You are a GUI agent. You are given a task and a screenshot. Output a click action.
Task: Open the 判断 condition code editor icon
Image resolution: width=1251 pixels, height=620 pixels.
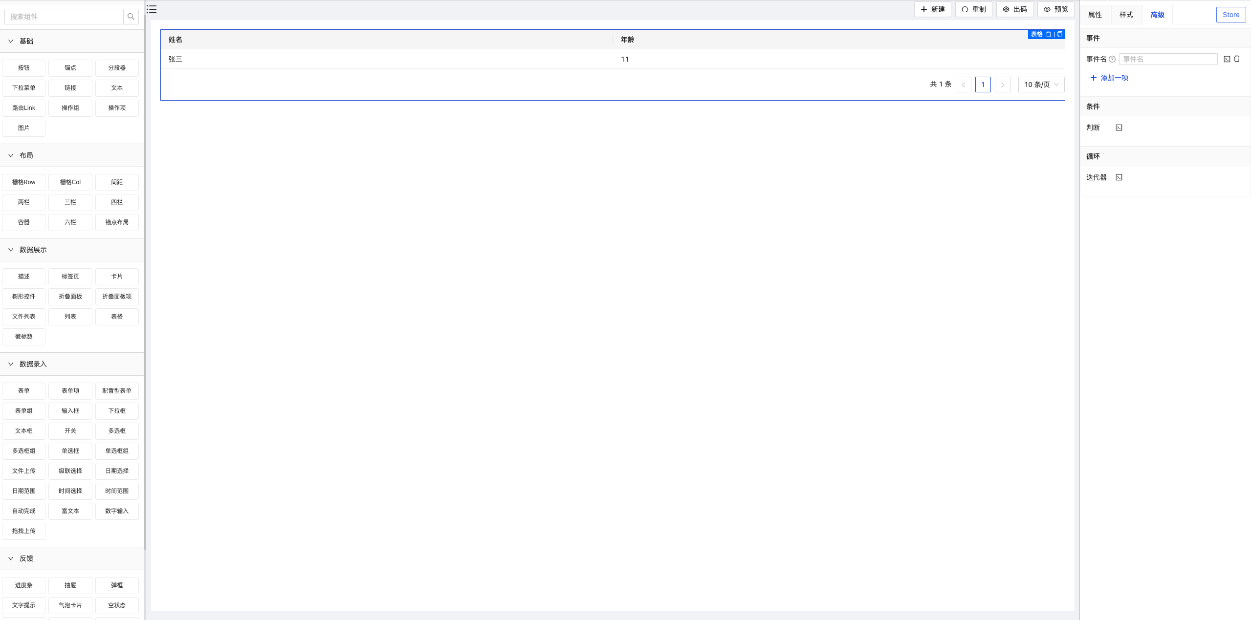1119,128
